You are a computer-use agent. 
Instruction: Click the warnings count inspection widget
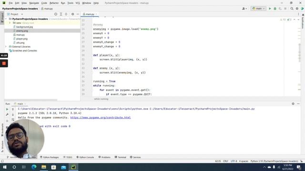click(283, 19)
